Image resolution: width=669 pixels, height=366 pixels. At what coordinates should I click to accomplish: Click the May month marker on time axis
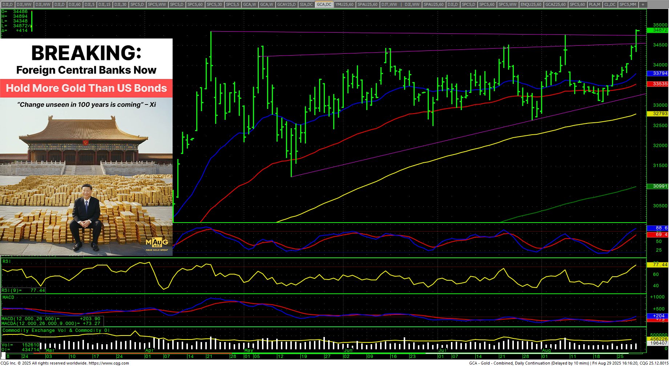point(249,350)
